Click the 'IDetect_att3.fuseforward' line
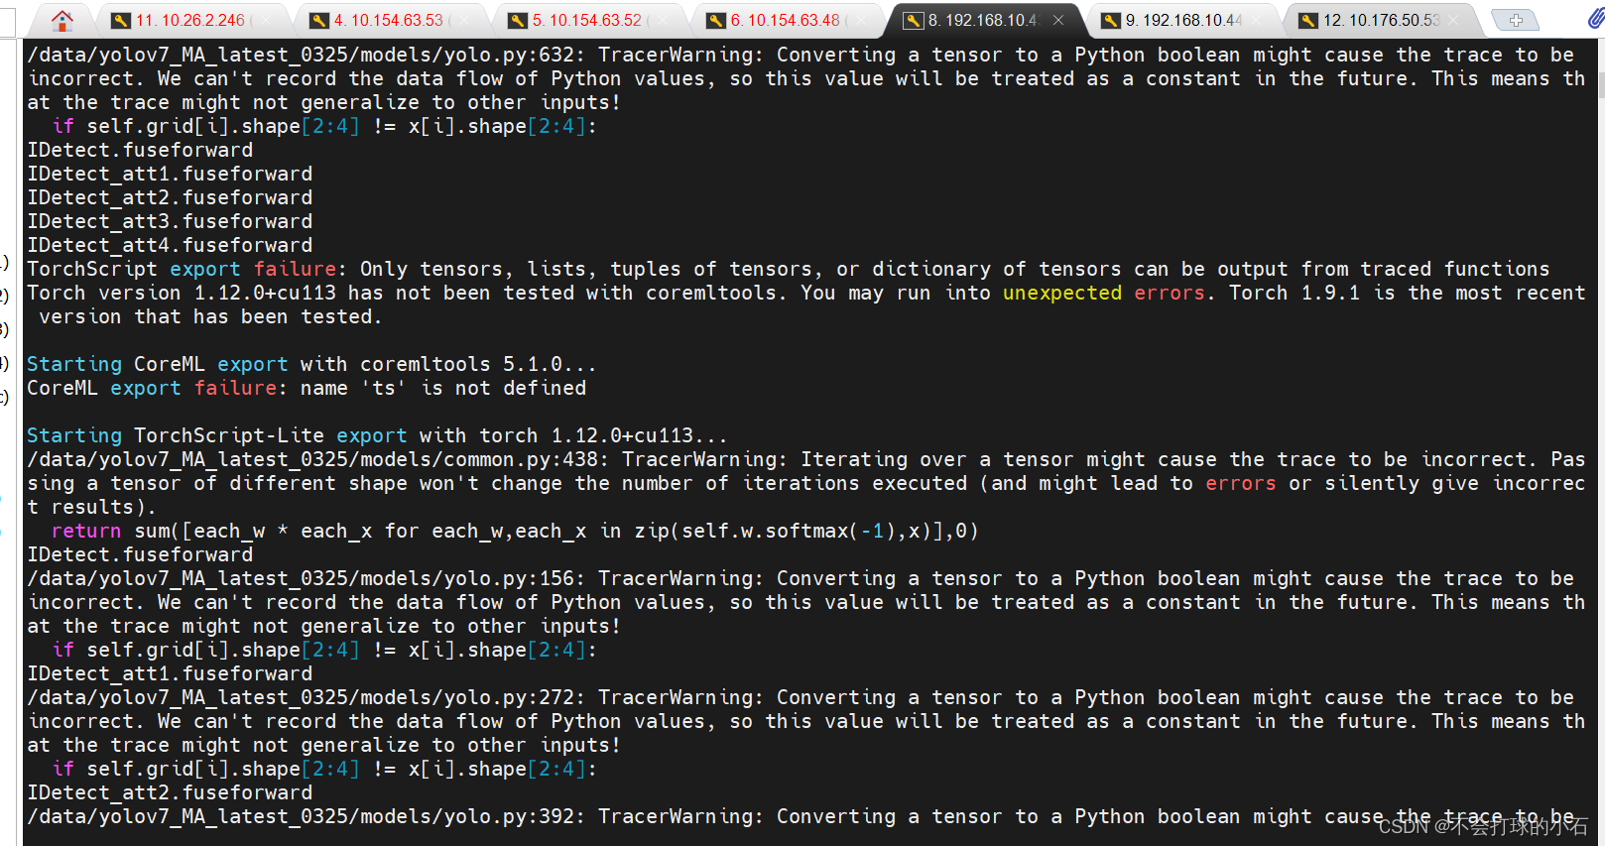This screenshot has height=846, width=1605. pos(170,221)
